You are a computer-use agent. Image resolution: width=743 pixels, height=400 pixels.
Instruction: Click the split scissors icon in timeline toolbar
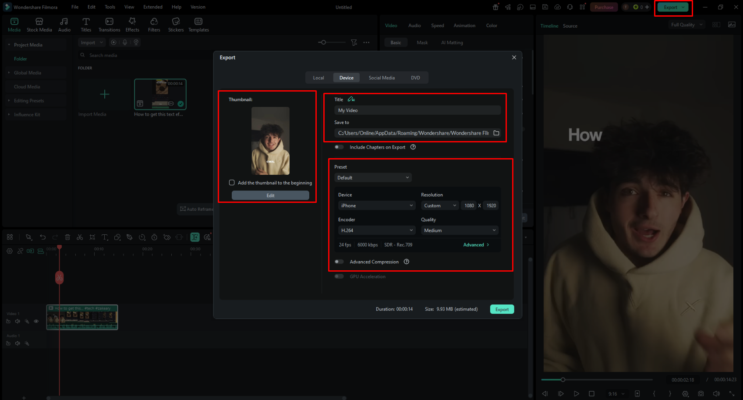coord(80,237)
